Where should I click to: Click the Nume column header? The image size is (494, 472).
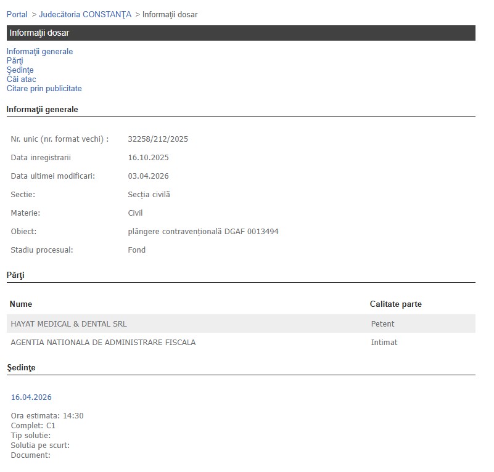click(21, 304)
